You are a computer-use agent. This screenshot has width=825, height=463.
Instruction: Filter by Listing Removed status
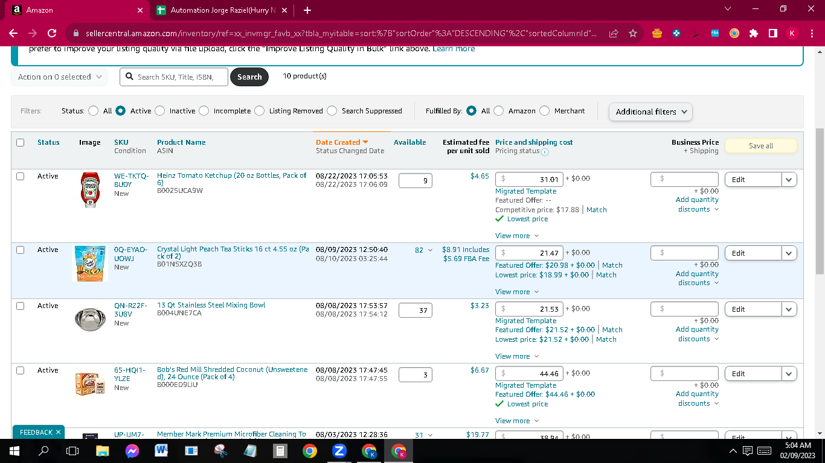(259, 110)
